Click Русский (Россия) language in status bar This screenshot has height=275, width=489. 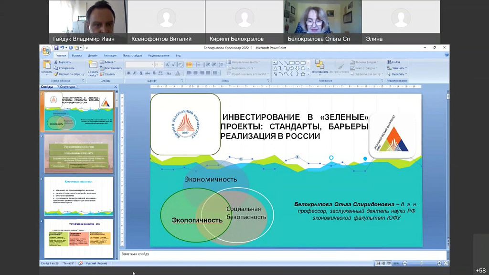pos(96,264)
